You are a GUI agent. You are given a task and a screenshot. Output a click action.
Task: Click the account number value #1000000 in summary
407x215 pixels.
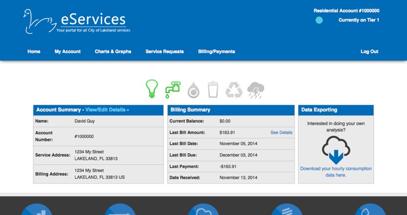coord(84,136)
